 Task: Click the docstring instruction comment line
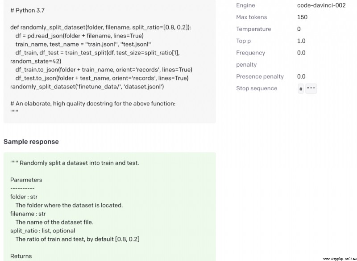click(x=93, y=104)
